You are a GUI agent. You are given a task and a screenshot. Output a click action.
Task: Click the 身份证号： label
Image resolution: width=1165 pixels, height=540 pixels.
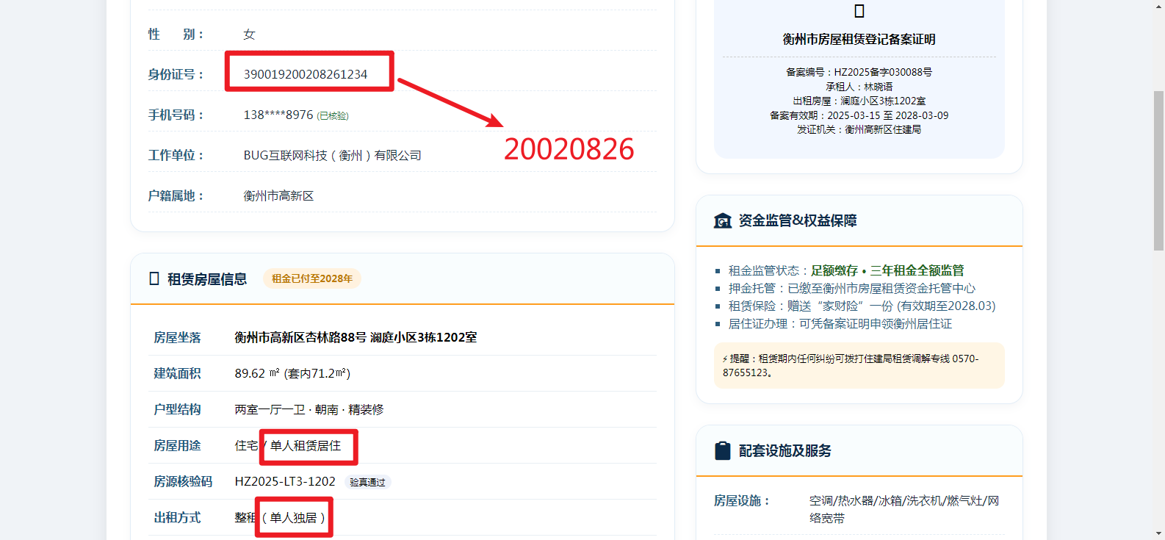click(177, 74)
